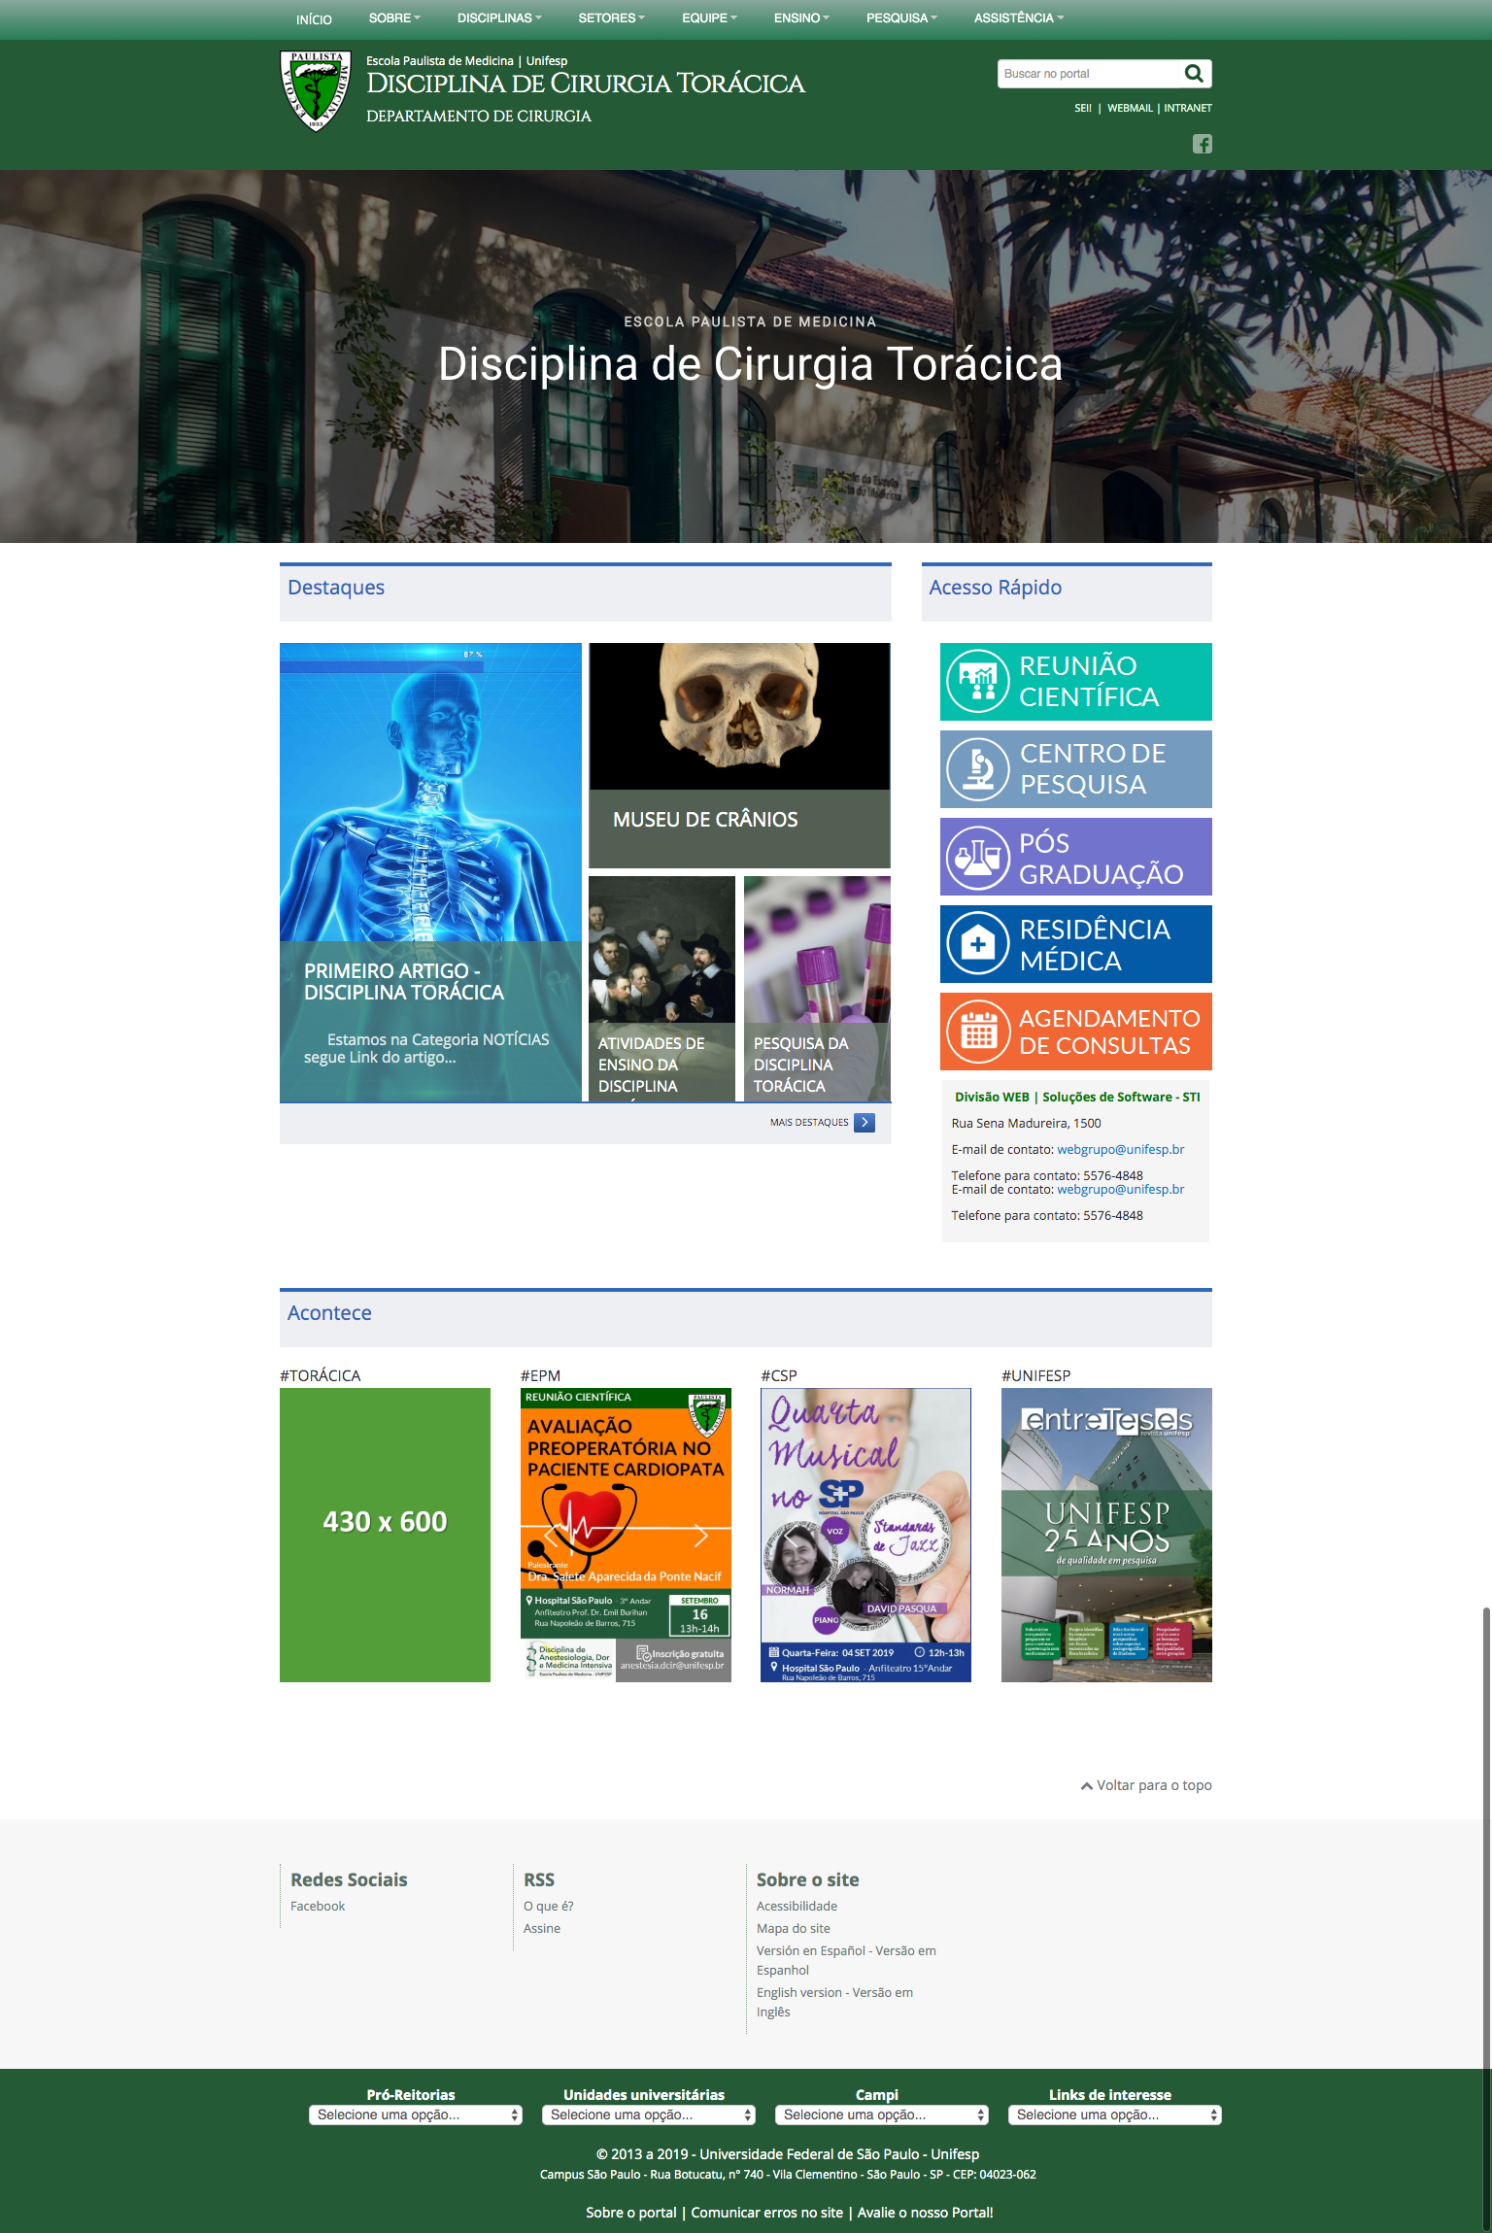Open Atividades de Ensino da Disciplina tile
Viewport: 1492px width, 2233px height.
pyautogui.click(x=661, y=989)
